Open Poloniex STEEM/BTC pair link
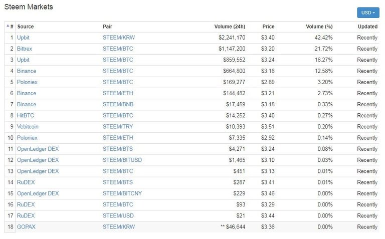Screen dimensions: 385x239 [x=118, y=82]
